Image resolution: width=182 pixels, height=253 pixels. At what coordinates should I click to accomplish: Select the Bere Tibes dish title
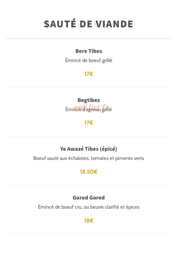pyautogui.click(x=89, y=51)
